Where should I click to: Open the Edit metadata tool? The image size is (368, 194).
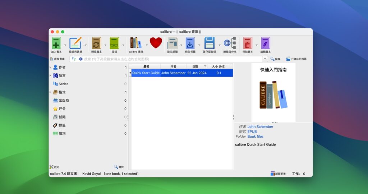75,43
